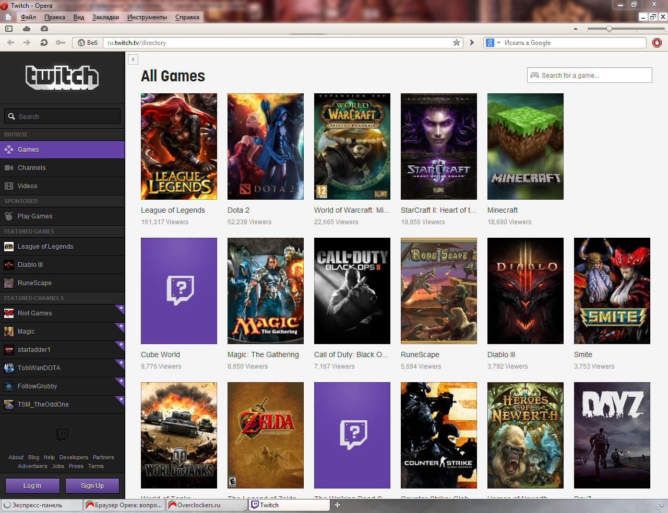The image size is (668, 513).
Task: Open the StarCraft II game cover
Action: click(439, 146)
